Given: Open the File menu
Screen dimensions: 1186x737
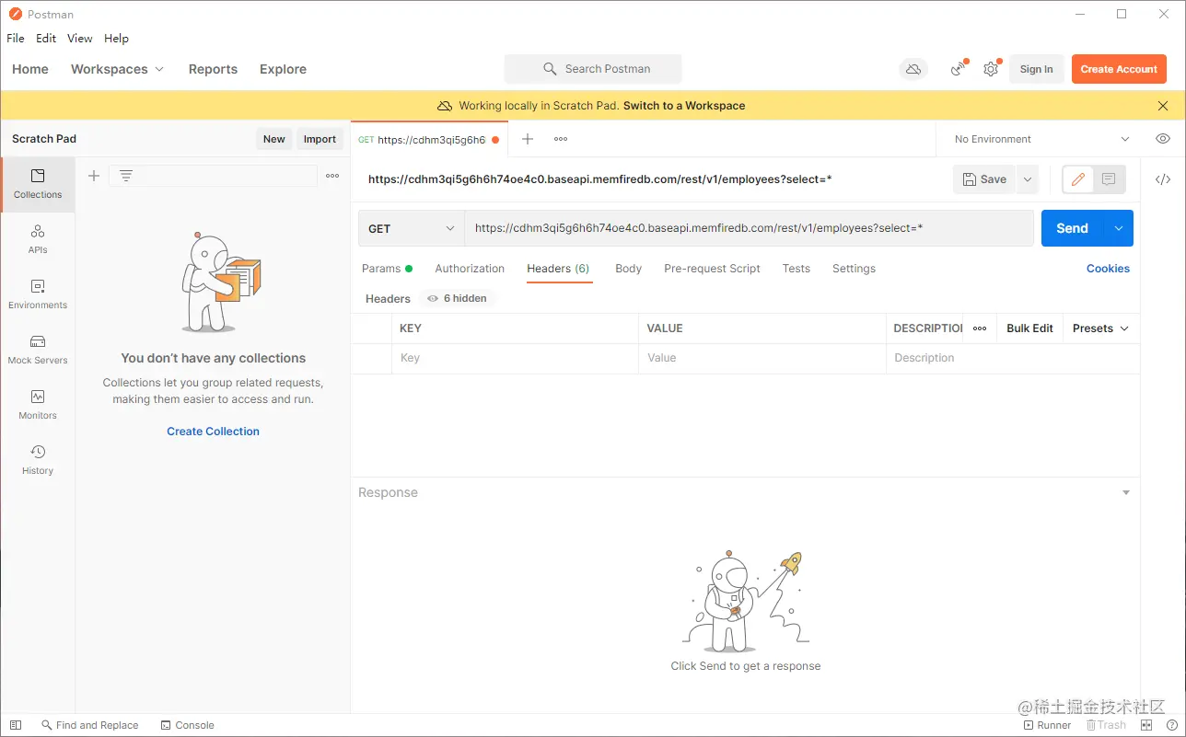Looking at the screenshot, I should (x=16, y=39).
